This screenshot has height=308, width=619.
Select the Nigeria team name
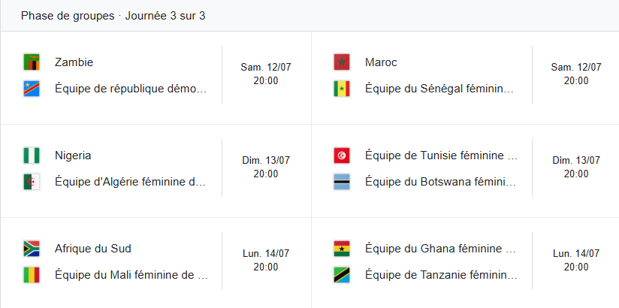pos(73,156)
